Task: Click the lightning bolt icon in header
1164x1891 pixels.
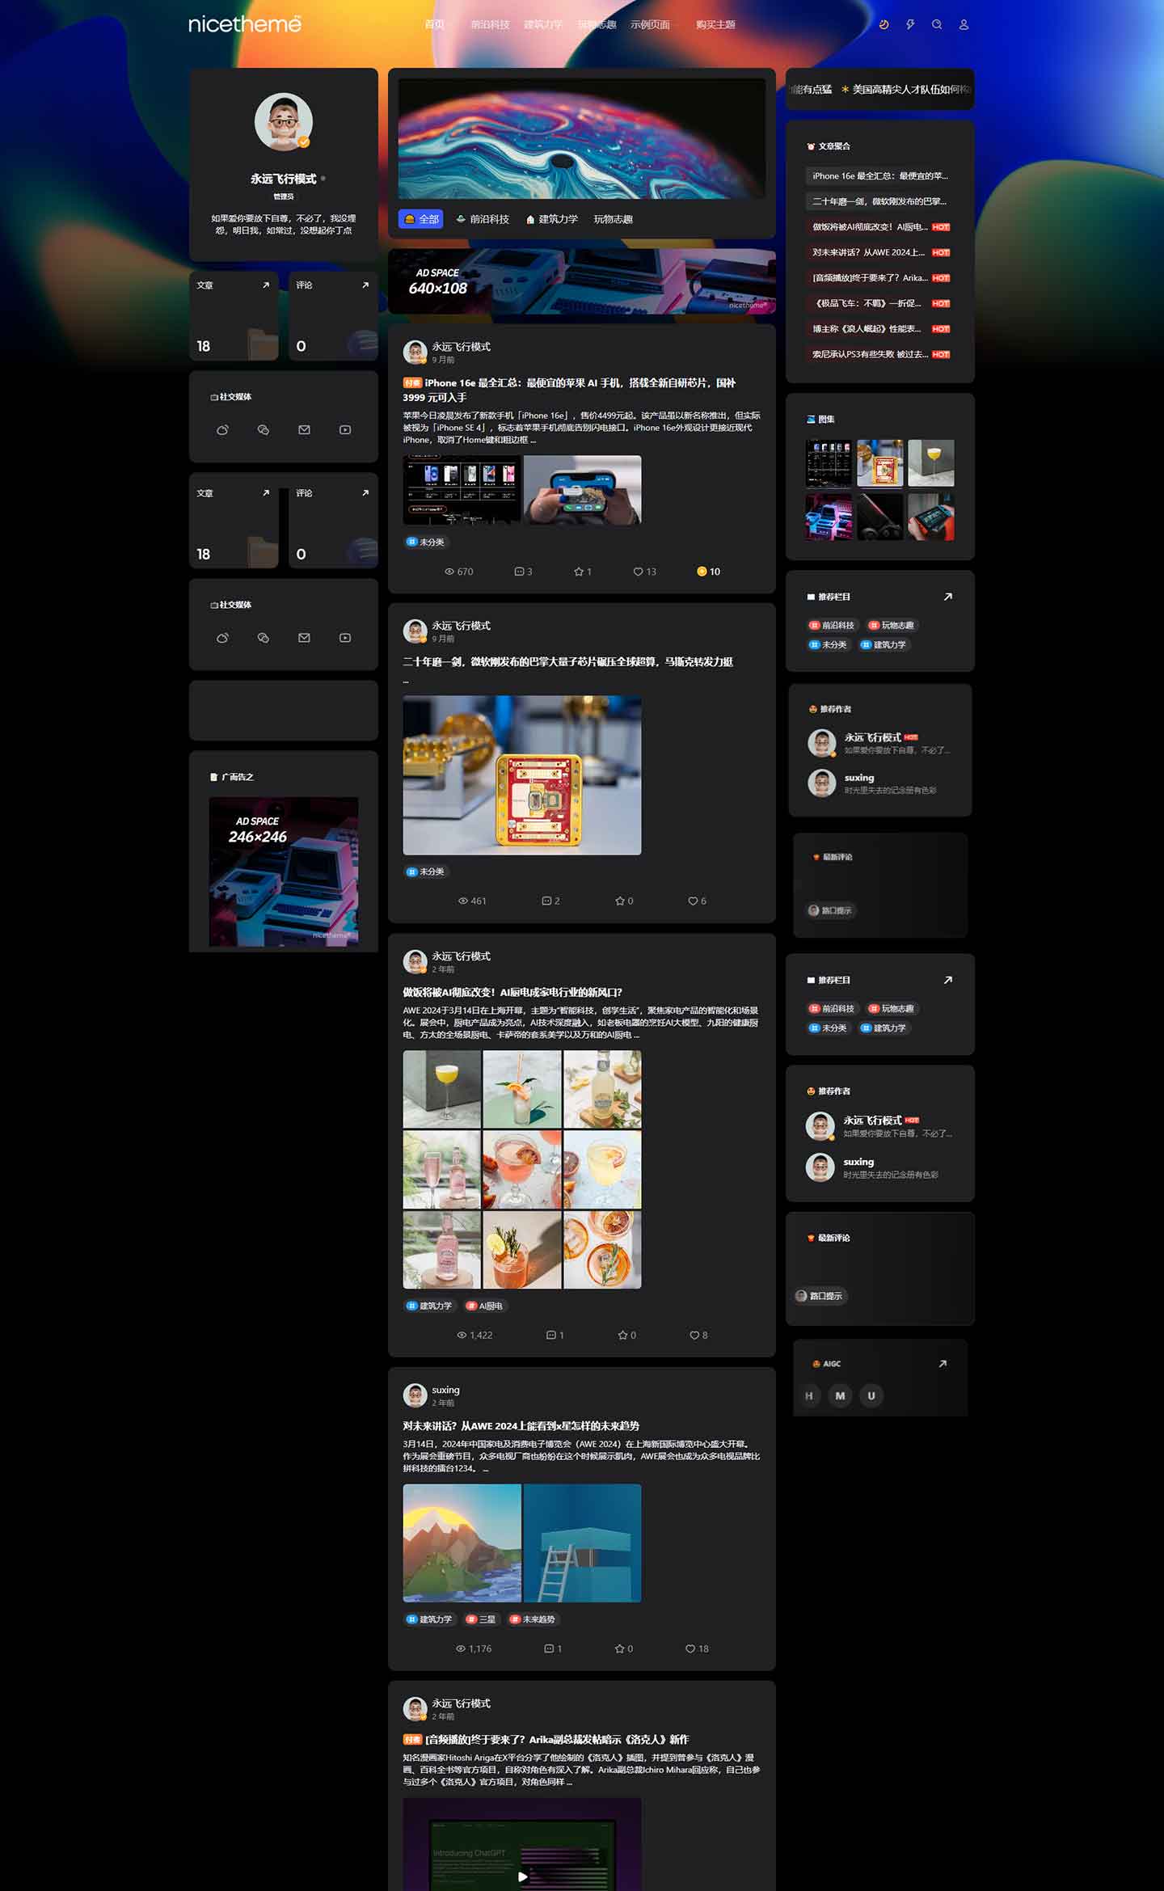Action: (x=910, y=25)
